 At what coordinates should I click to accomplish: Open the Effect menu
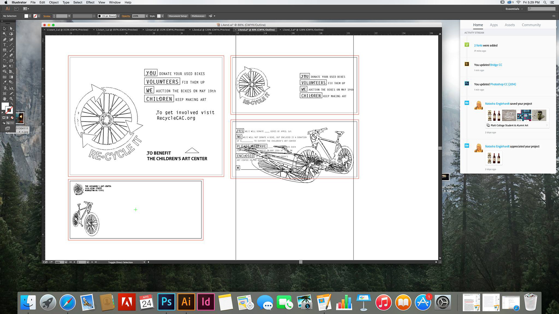click(90, 2)
